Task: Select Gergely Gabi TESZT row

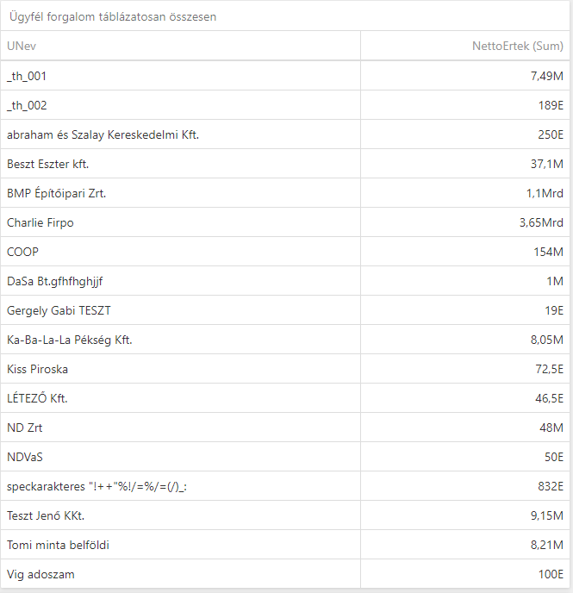Action: pyautogui.click(x=59, y=310)
